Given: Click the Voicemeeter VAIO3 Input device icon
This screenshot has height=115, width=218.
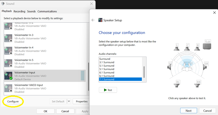Looking at the screenshot, I should (x=8, y=88).
